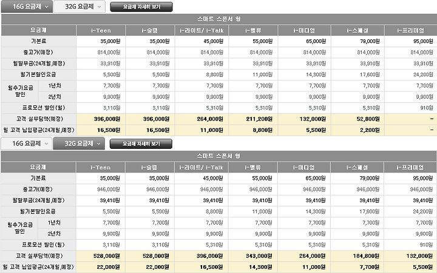The height and width of the screenshot is (273, 437).
Task: Click 184,800원 고객 실부담액 value
Action: point(366,256)
